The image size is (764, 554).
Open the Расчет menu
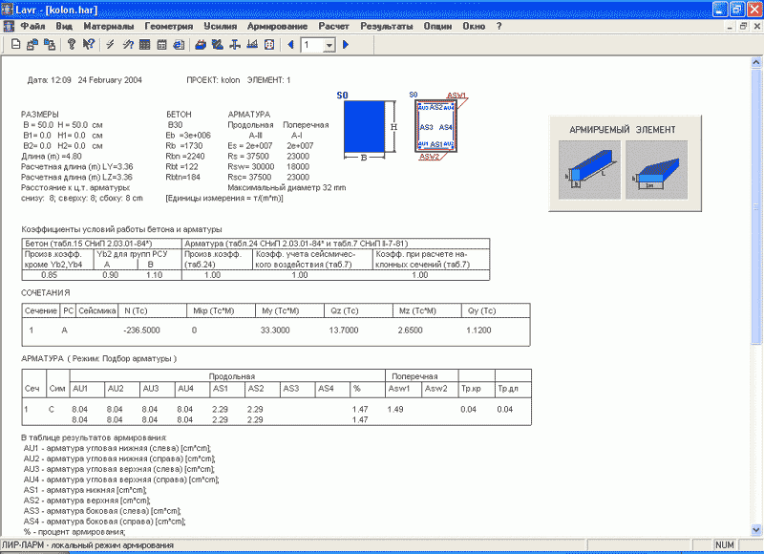tap(333, 27)
